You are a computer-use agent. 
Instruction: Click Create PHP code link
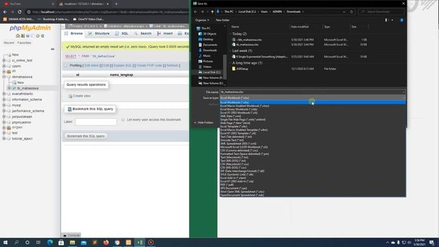[150, 65]
